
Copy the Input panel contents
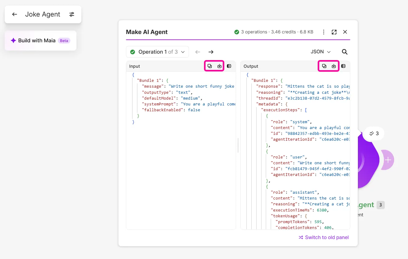[x=210, y=66]
